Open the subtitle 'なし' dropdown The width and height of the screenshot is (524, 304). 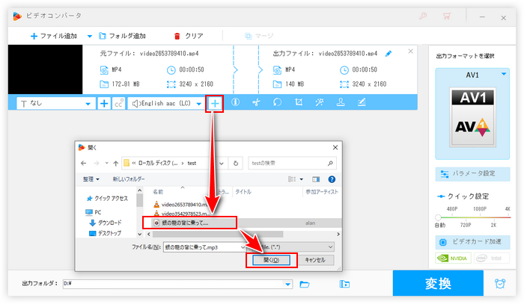[56, 103]
